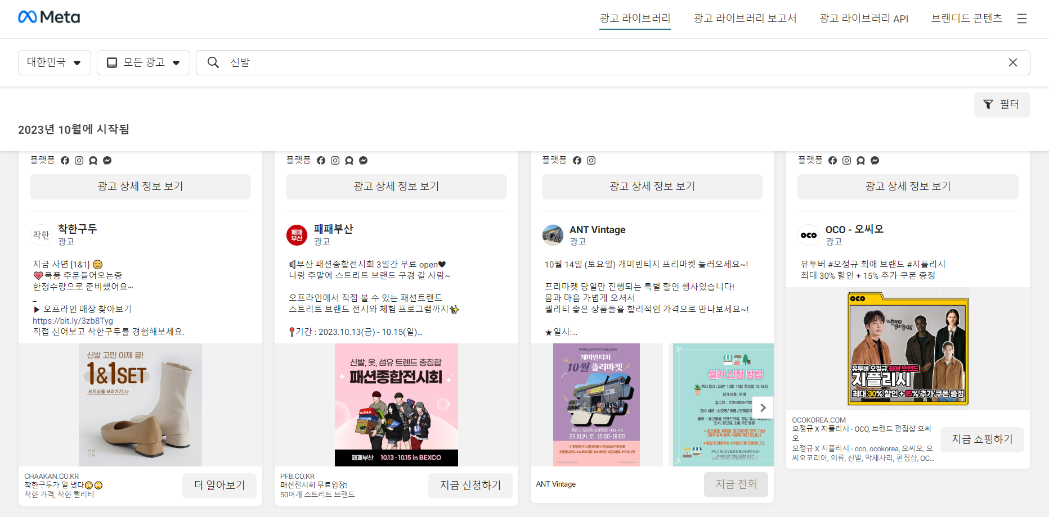This screenshot has width=1049, height=517.
Task: Open the hamburger menu icon
Action: click(1022, 19)
